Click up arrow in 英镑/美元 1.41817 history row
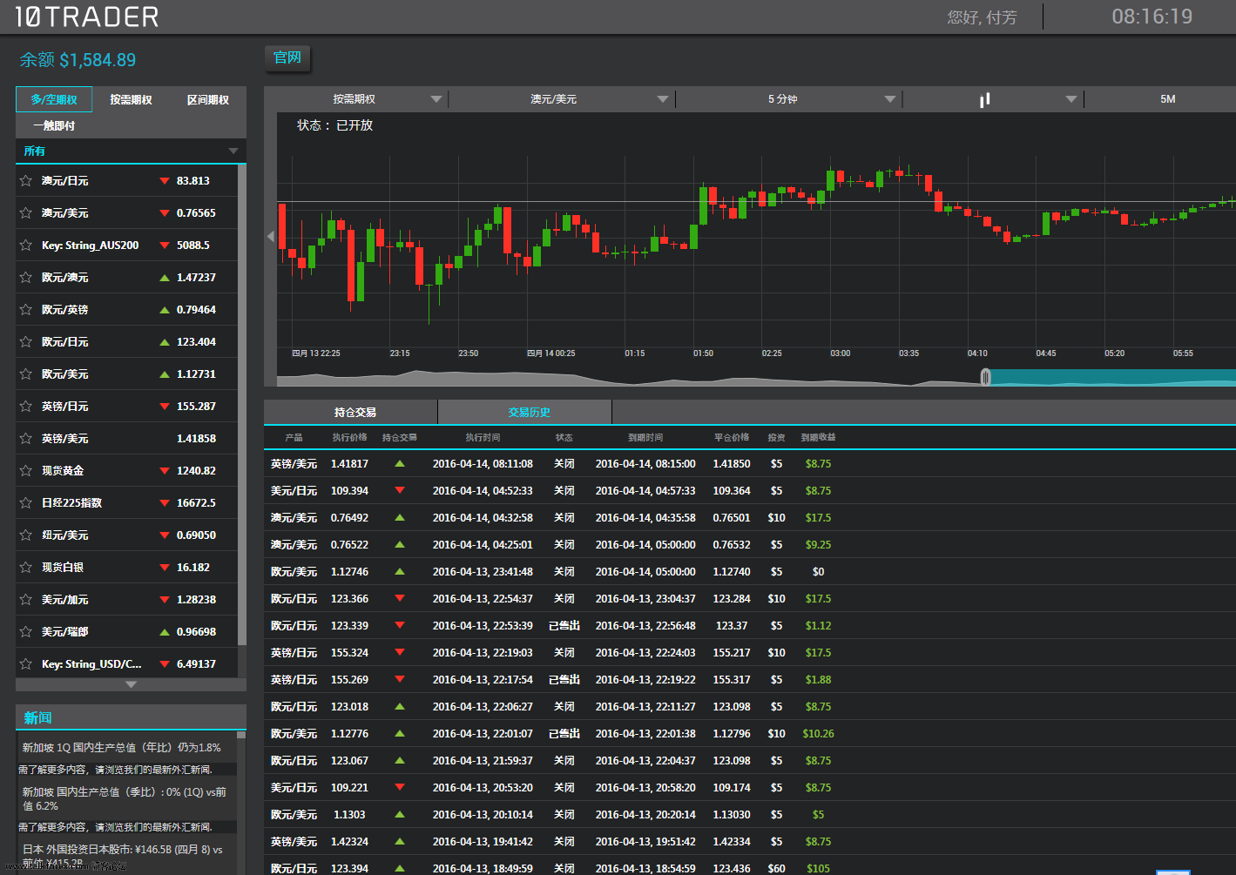Screen dimensions: 1236x875 [x=400, y=464]
